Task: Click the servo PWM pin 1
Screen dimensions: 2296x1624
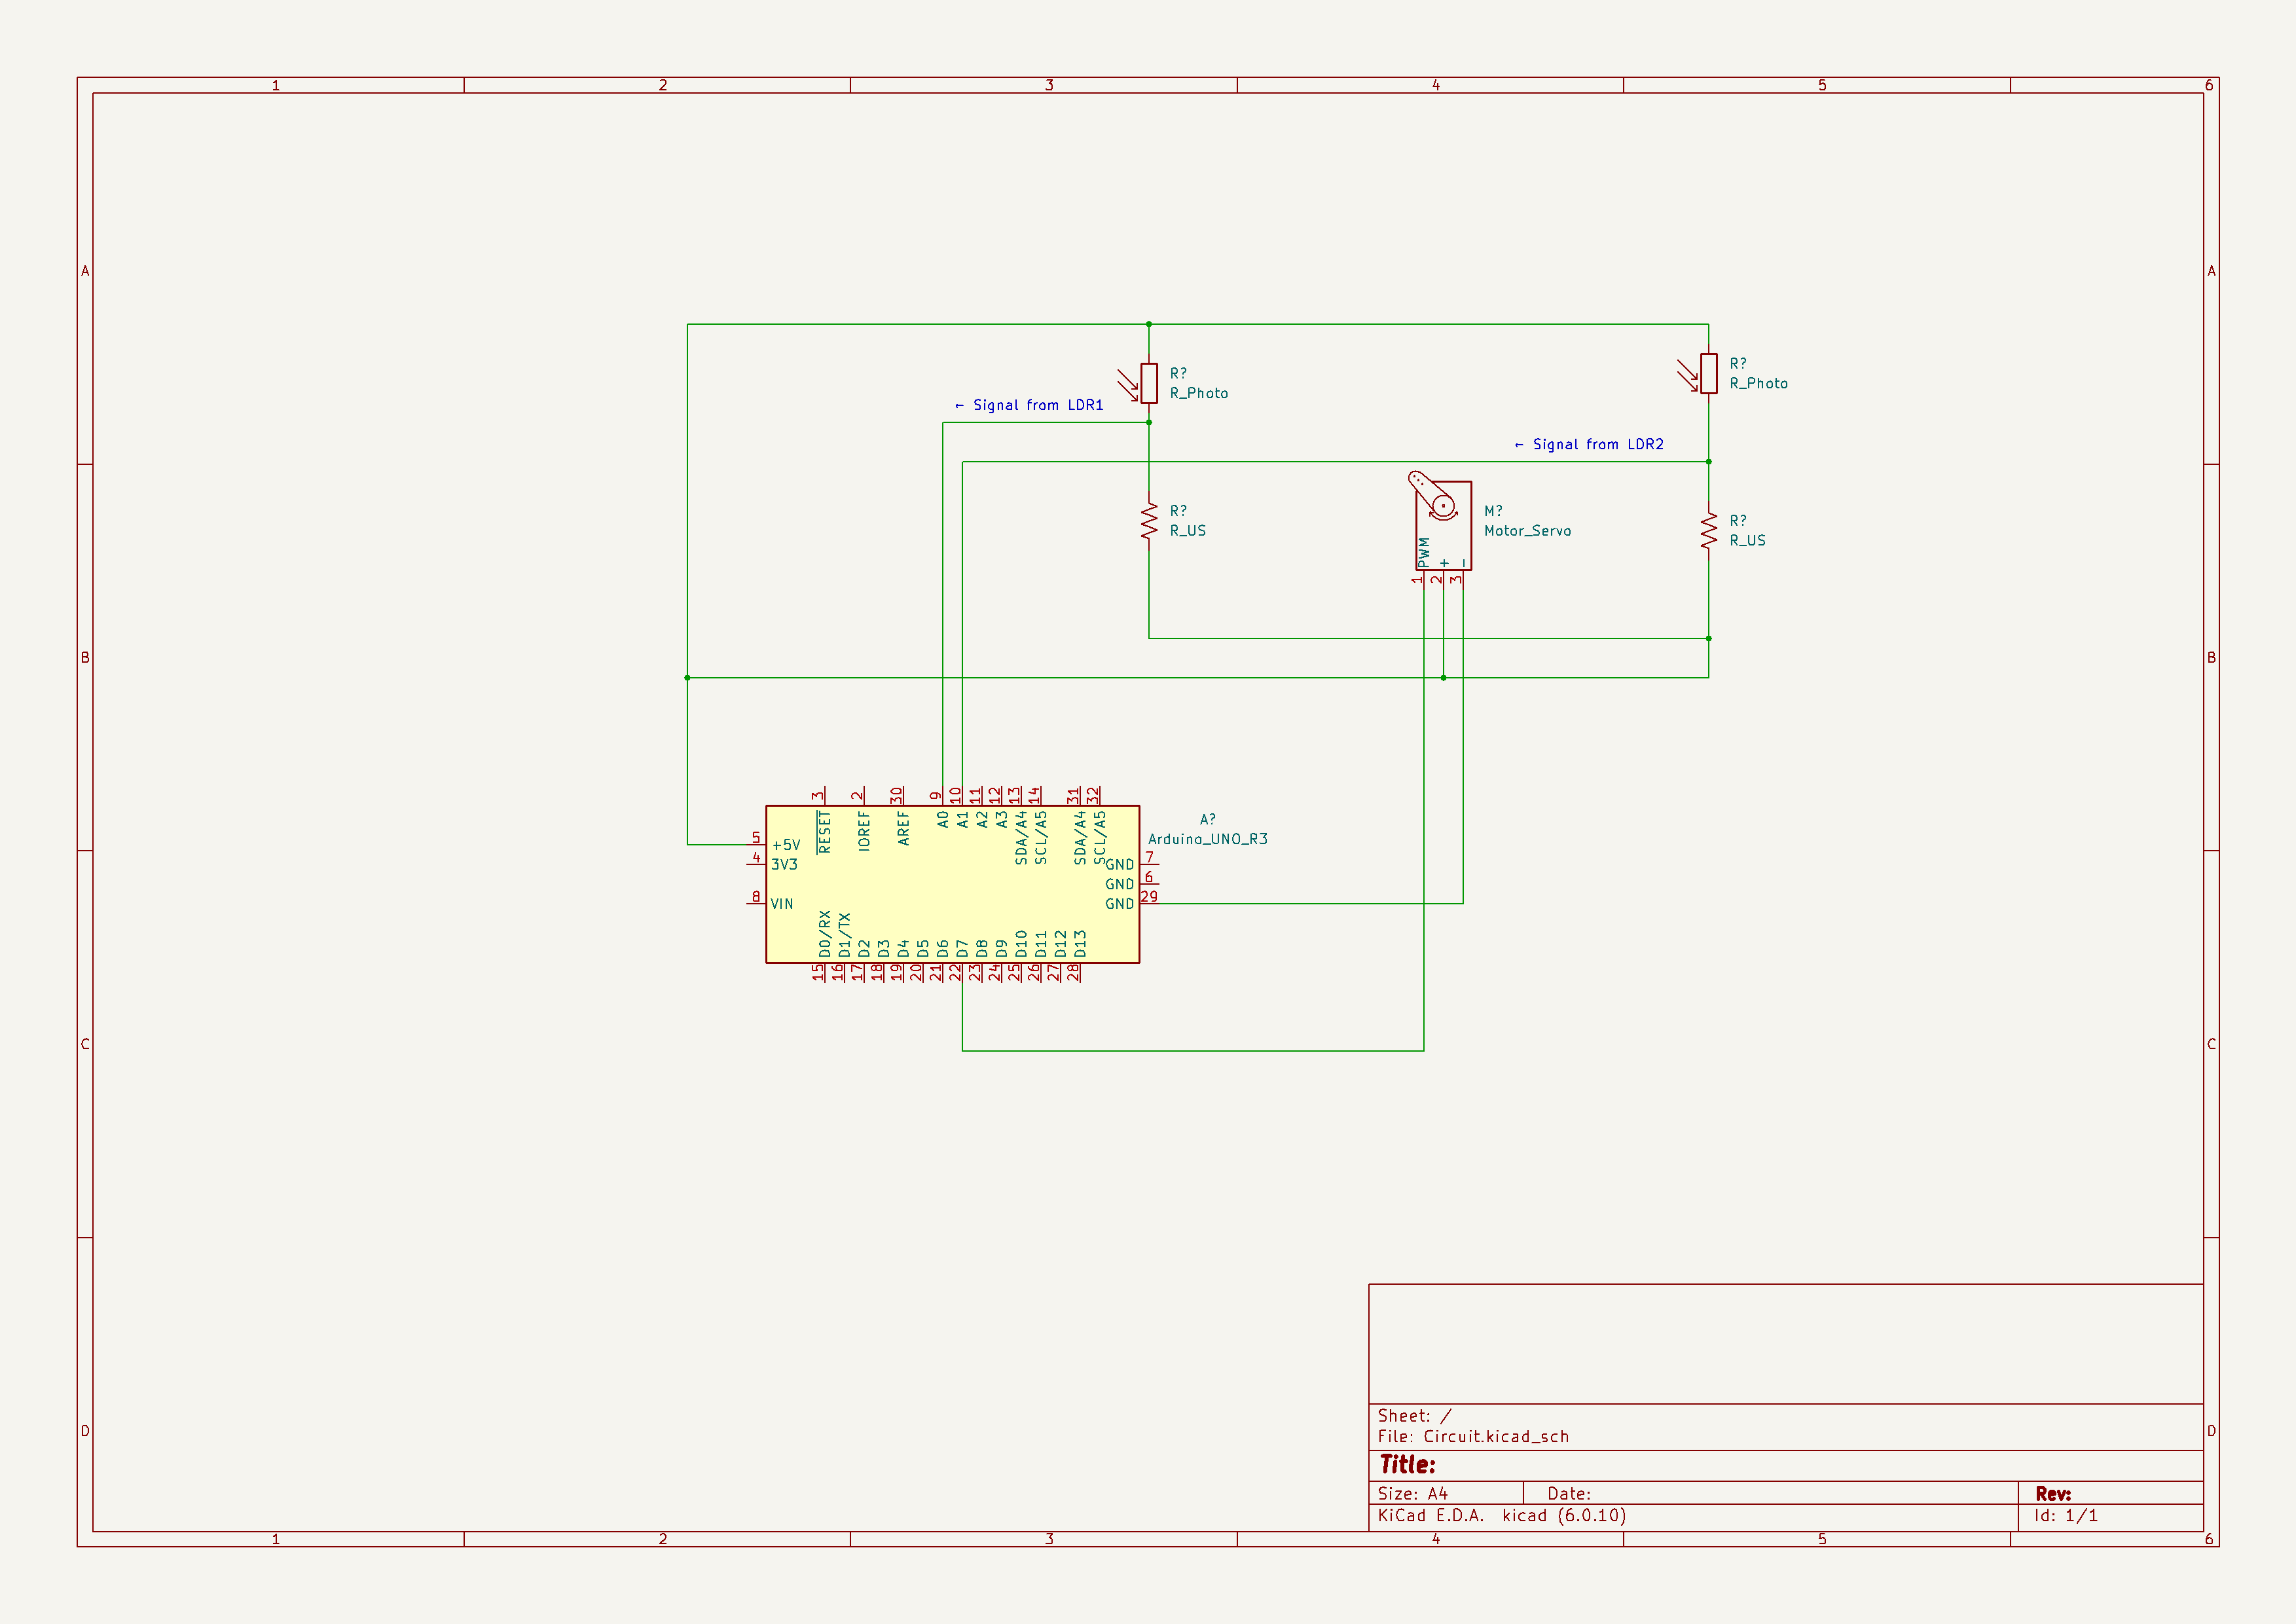Action: [1423, 579]
